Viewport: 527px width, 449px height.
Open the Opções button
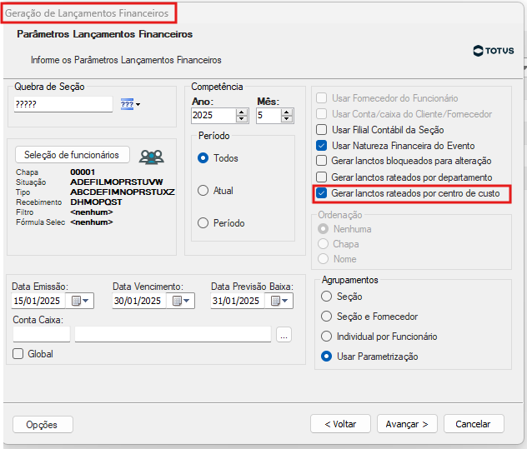pos(43,425)
